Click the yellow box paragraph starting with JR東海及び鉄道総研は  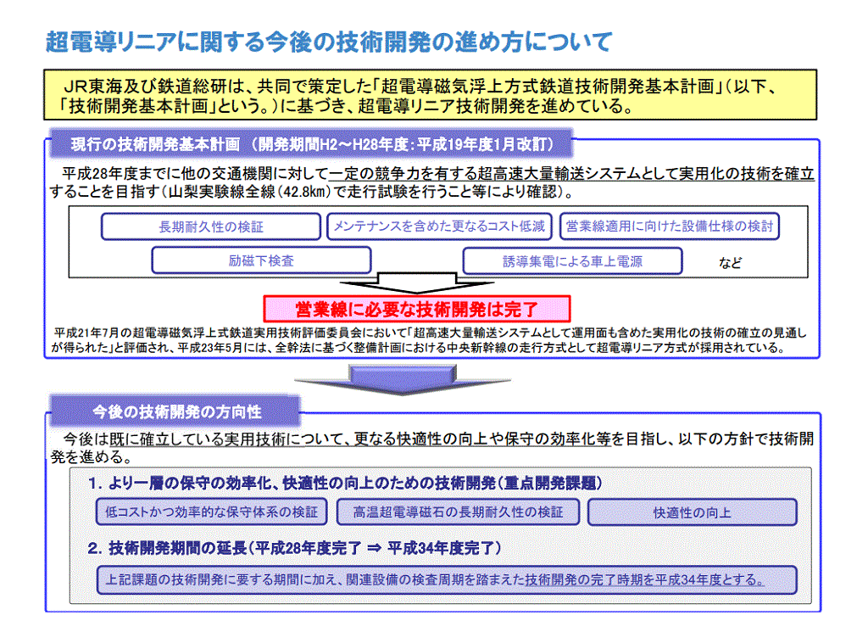430,95
